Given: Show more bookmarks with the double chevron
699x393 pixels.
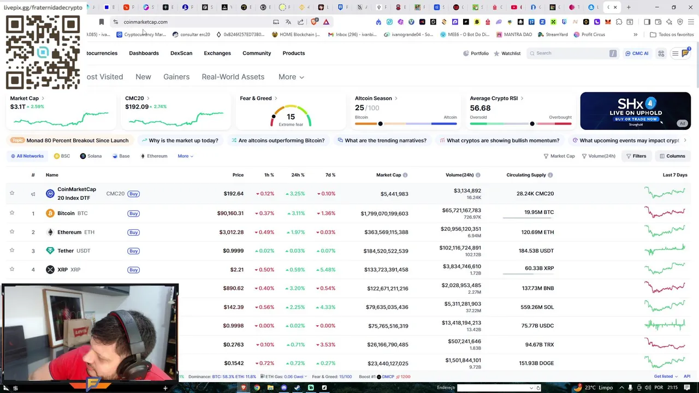Looking at the screenshot, I should pos(635,34).
